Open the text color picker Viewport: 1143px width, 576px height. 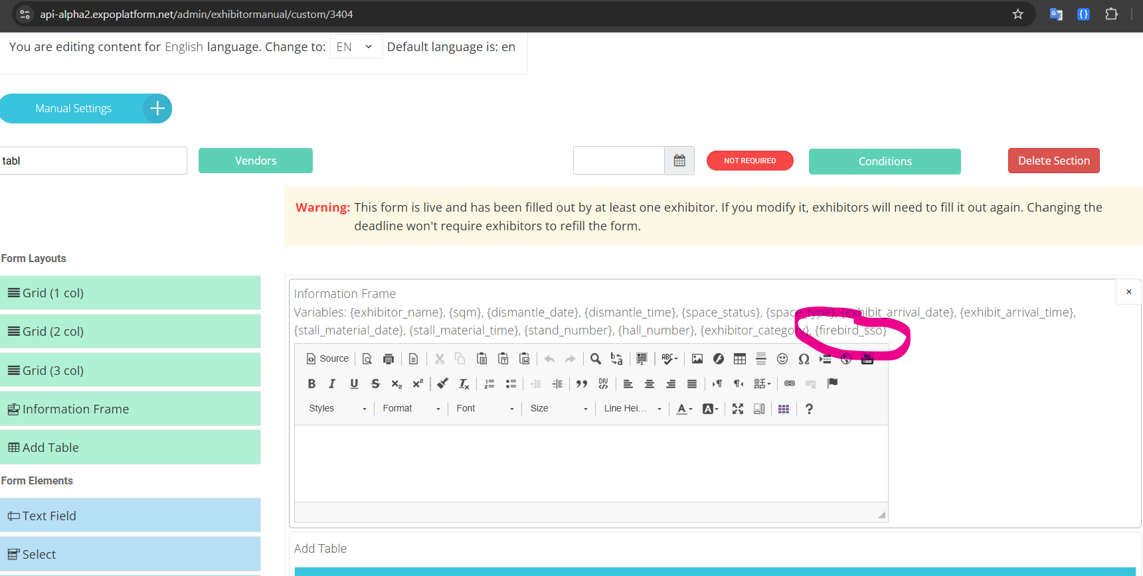[x=684, y=409]
